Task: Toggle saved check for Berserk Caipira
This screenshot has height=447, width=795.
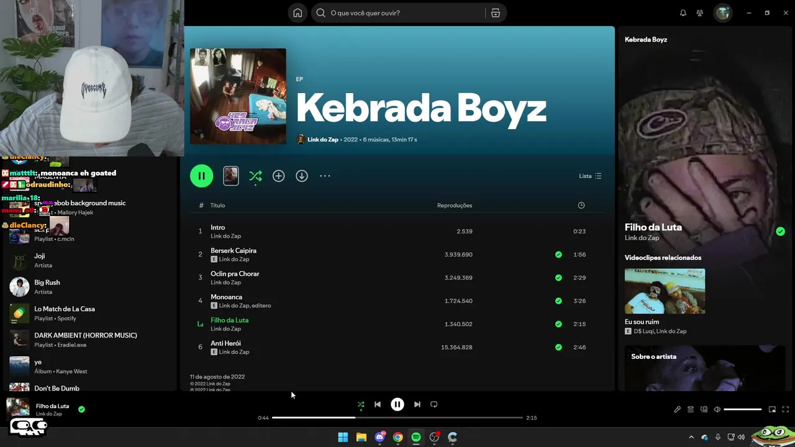Action: (558, 255)
